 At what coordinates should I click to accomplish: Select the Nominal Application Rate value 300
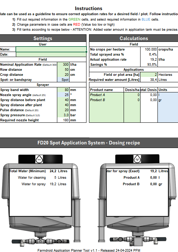(63, 65)
